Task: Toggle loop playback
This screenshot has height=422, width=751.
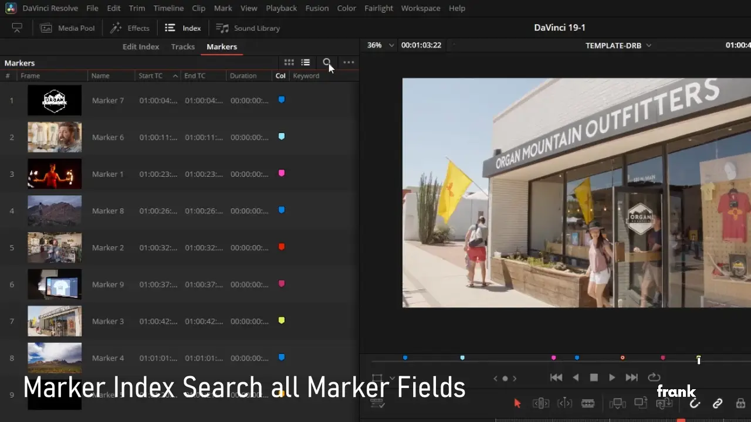Action: tap(654, 378)
